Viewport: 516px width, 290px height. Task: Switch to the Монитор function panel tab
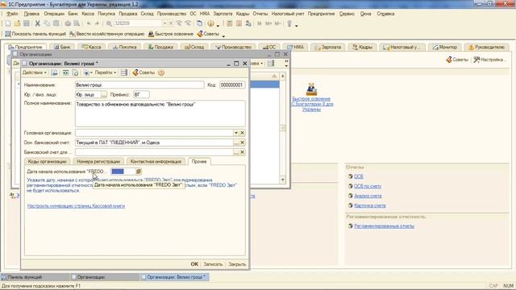click(445, 47)
